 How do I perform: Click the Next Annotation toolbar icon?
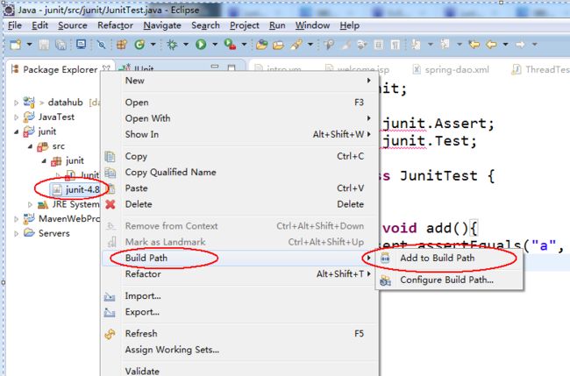[416, 45]
